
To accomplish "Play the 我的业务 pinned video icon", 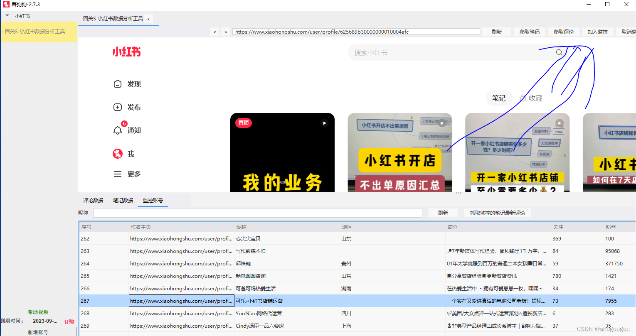I will [x=325, y=123].
